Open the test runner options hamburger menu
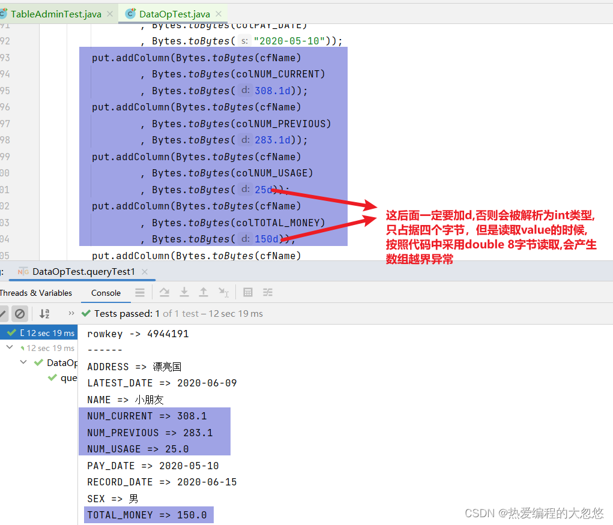 coord(140,293)
